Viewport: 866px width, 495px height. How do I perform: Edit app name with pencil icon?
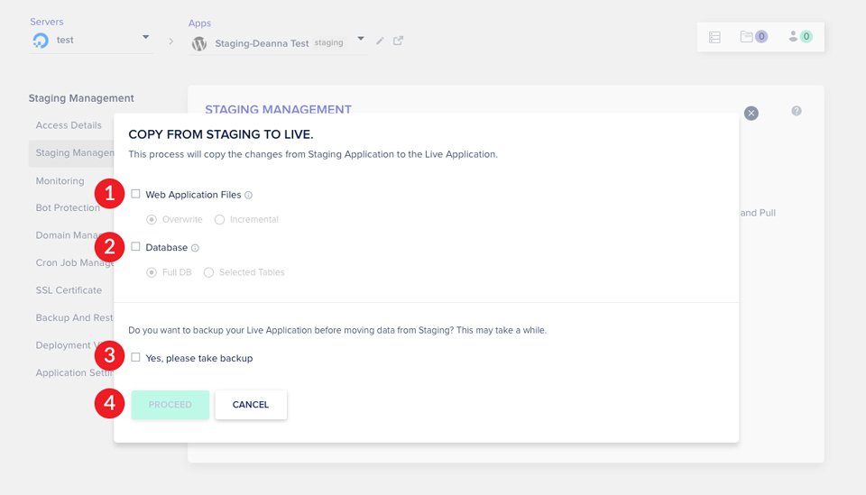pos(380,41)
